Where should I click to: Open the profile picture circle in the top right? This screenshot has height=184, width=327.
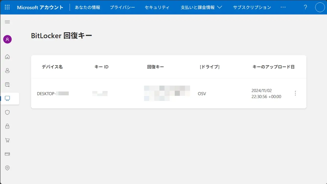pyautogui.click(x=320, y=7)
